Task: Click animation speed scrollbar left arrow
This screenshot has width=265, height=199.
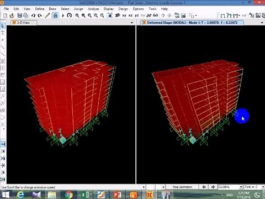Action: [x=144, y=187]
